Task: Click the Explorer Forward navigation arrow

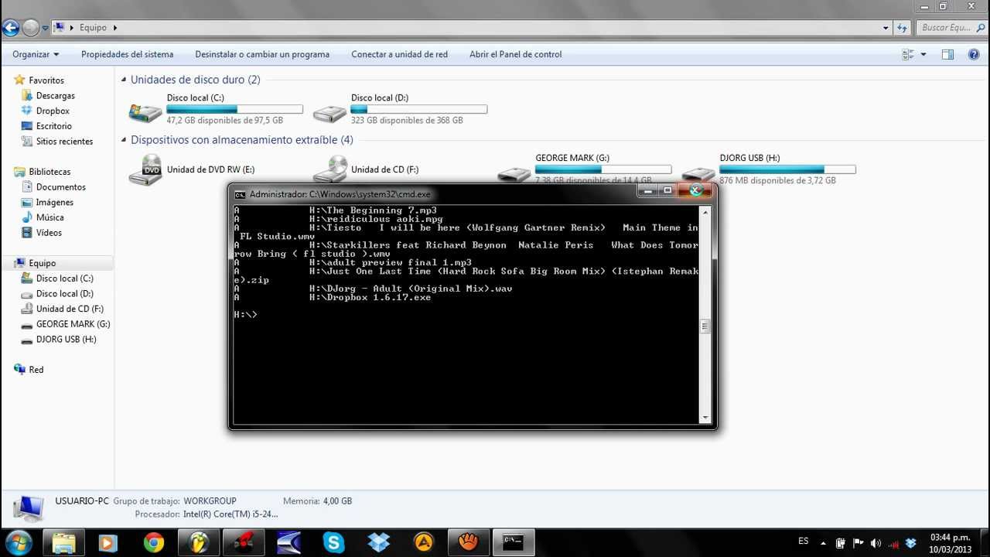Action: (31, 28)
